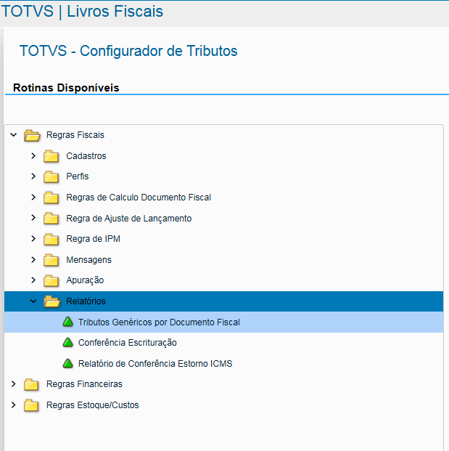Click the Regras Financeiras folder icon

click(31, 385)
